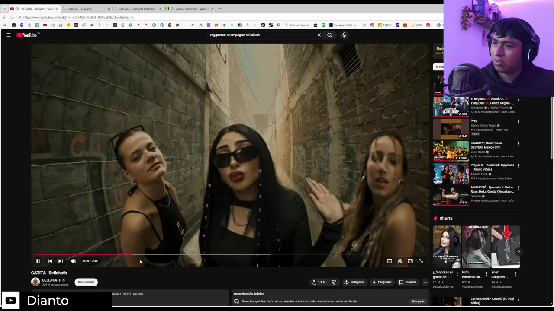Clear the search box with the X
Image resolution: width=554 pixels, height=311 pixels.
click(x=319, y=35)
